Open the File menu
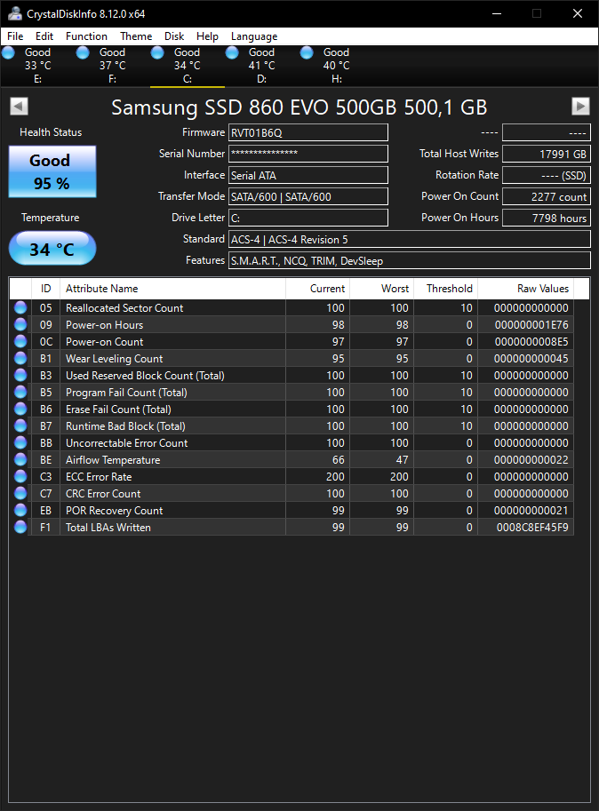The image size is (599, 811). pos(15,36)
